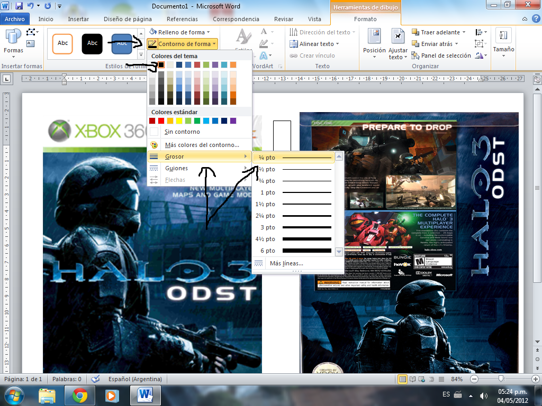Click Enviar atrás

coord(435,44)
